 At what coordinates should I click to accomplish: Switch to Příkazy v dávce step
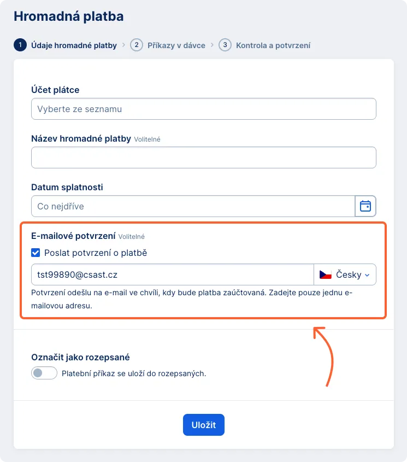click(x=176, y=45)
